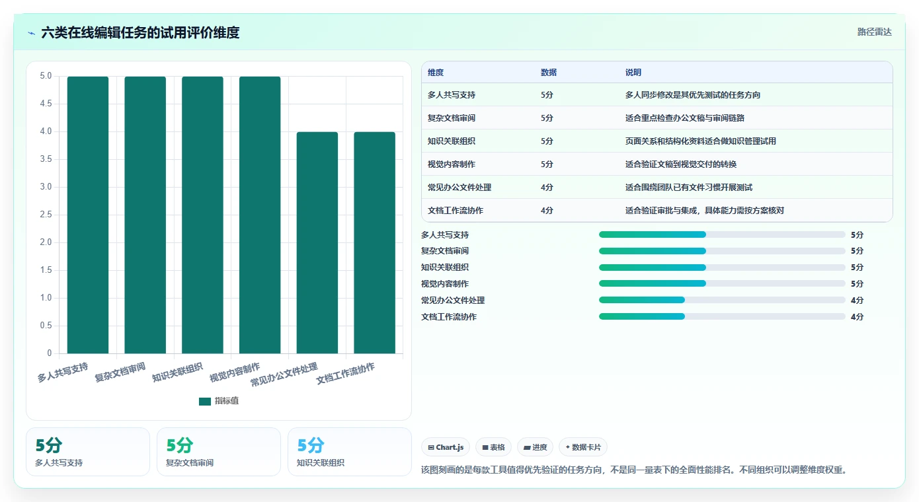Click the 路径雷达 label in header
The image size is (919, 502).
874,32
